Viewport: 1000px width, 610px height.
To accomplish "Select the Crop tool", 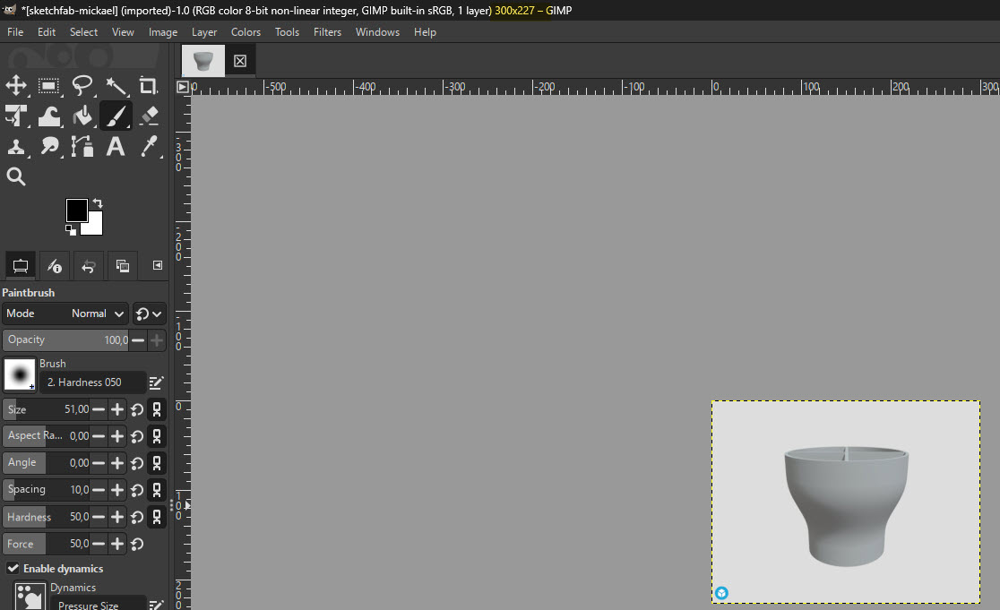I will tap(149, 85).
